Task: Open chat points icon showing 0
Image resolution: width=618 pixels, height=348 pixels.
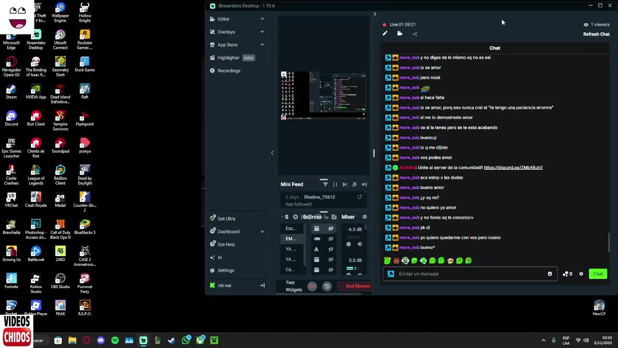Action: pos(567,274)
